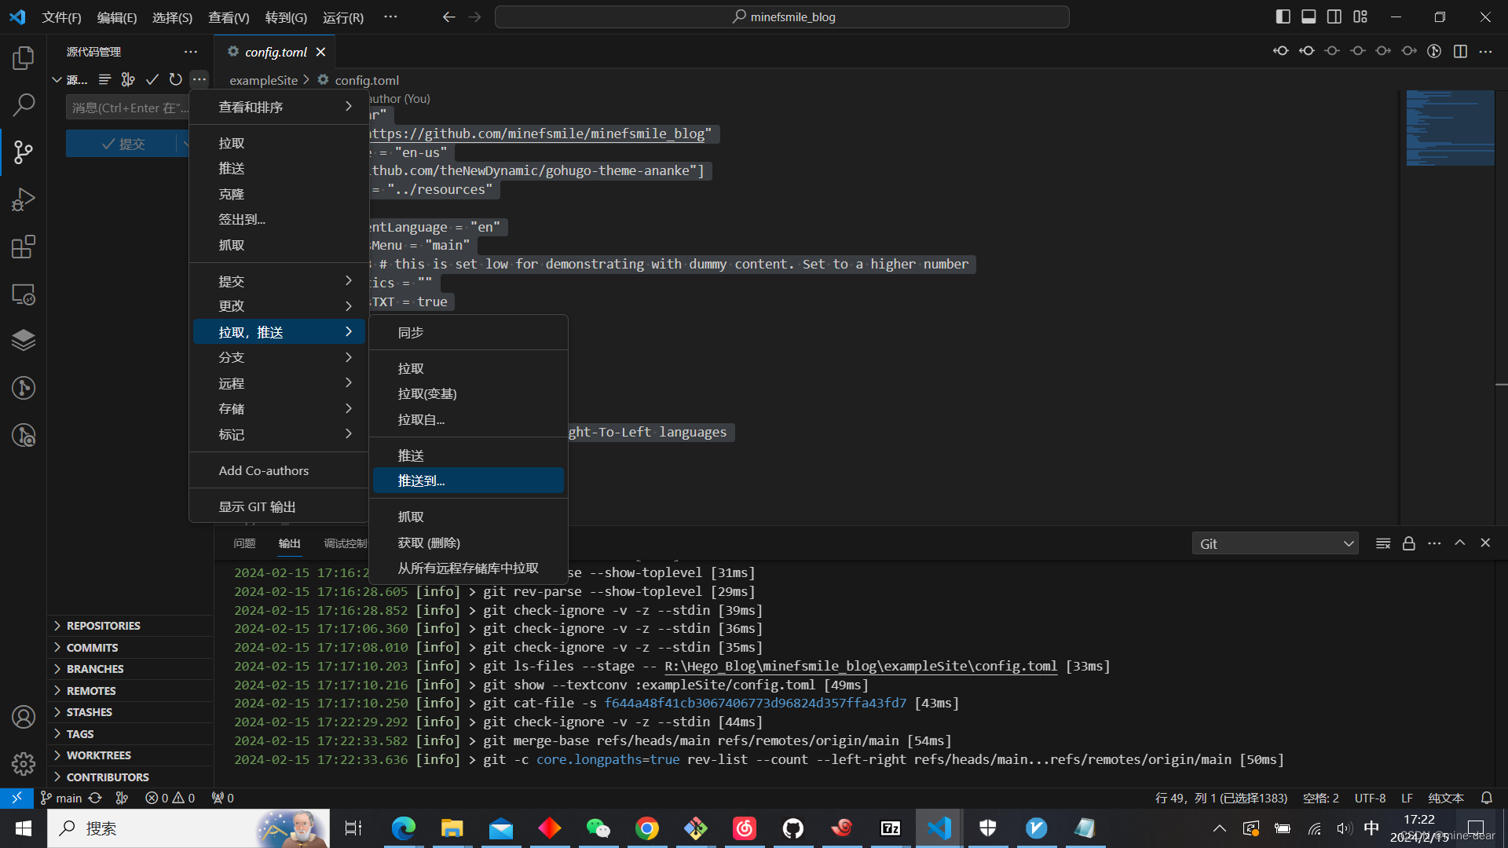The width and height of the screenshot is (1508, 848).
Task: Toggle the bottom panel layout button
Action: coord(1309,16)
